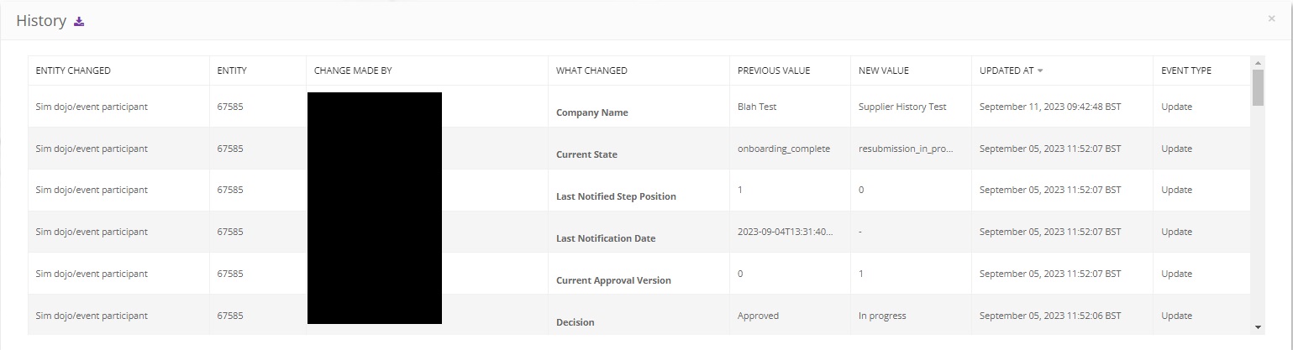Select the Last Notified Step Position cell
This screenshot has height=350, width=1293.
616,196
